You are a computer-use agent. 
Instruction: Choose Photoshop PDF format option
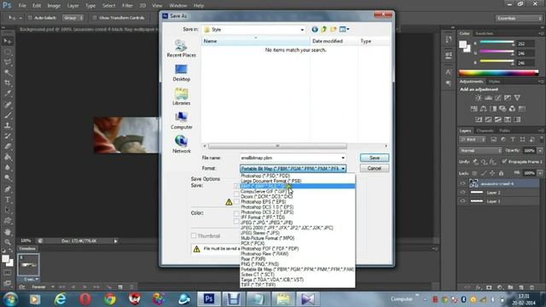(270, 248)
